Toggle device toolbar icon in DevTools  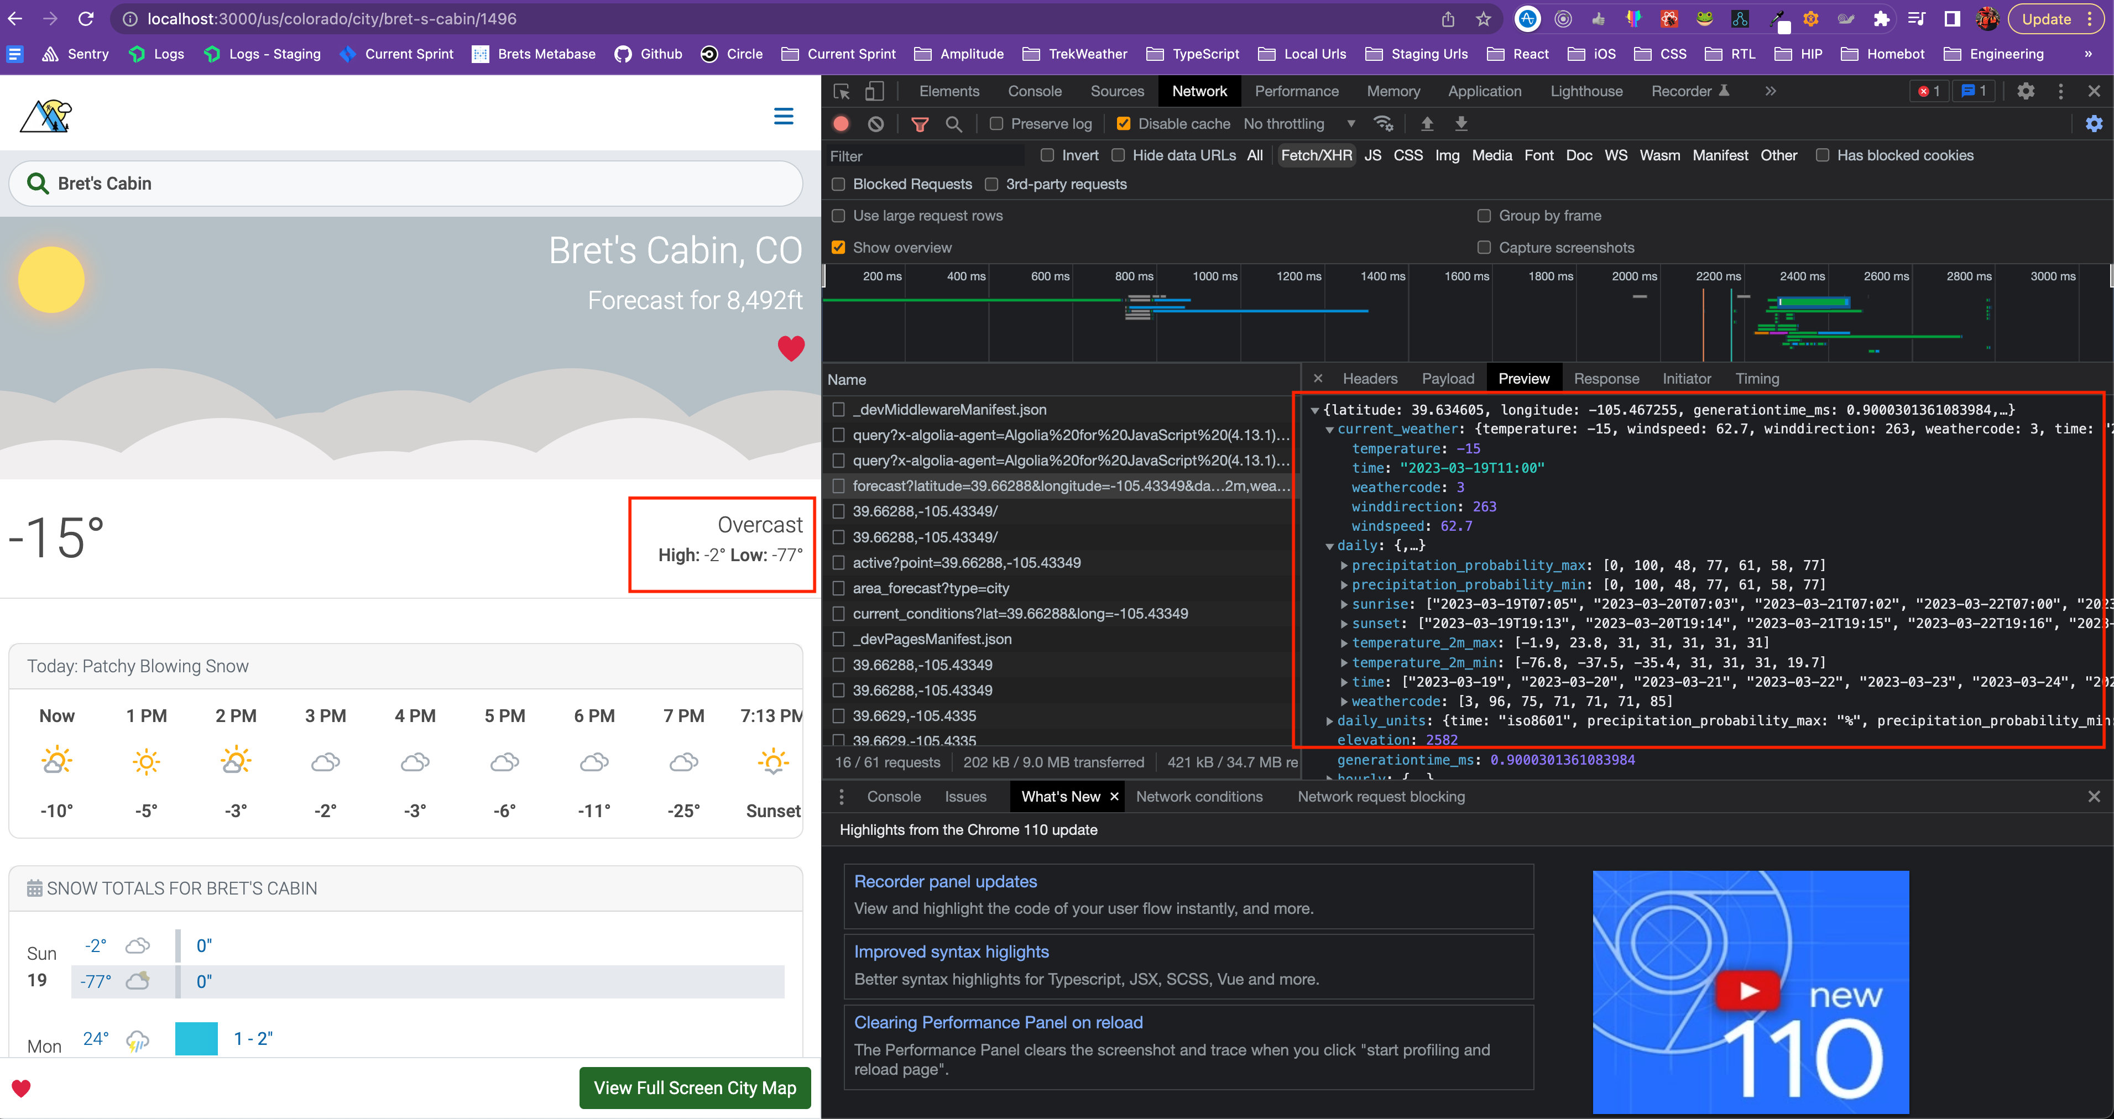(x=875, y=91)
